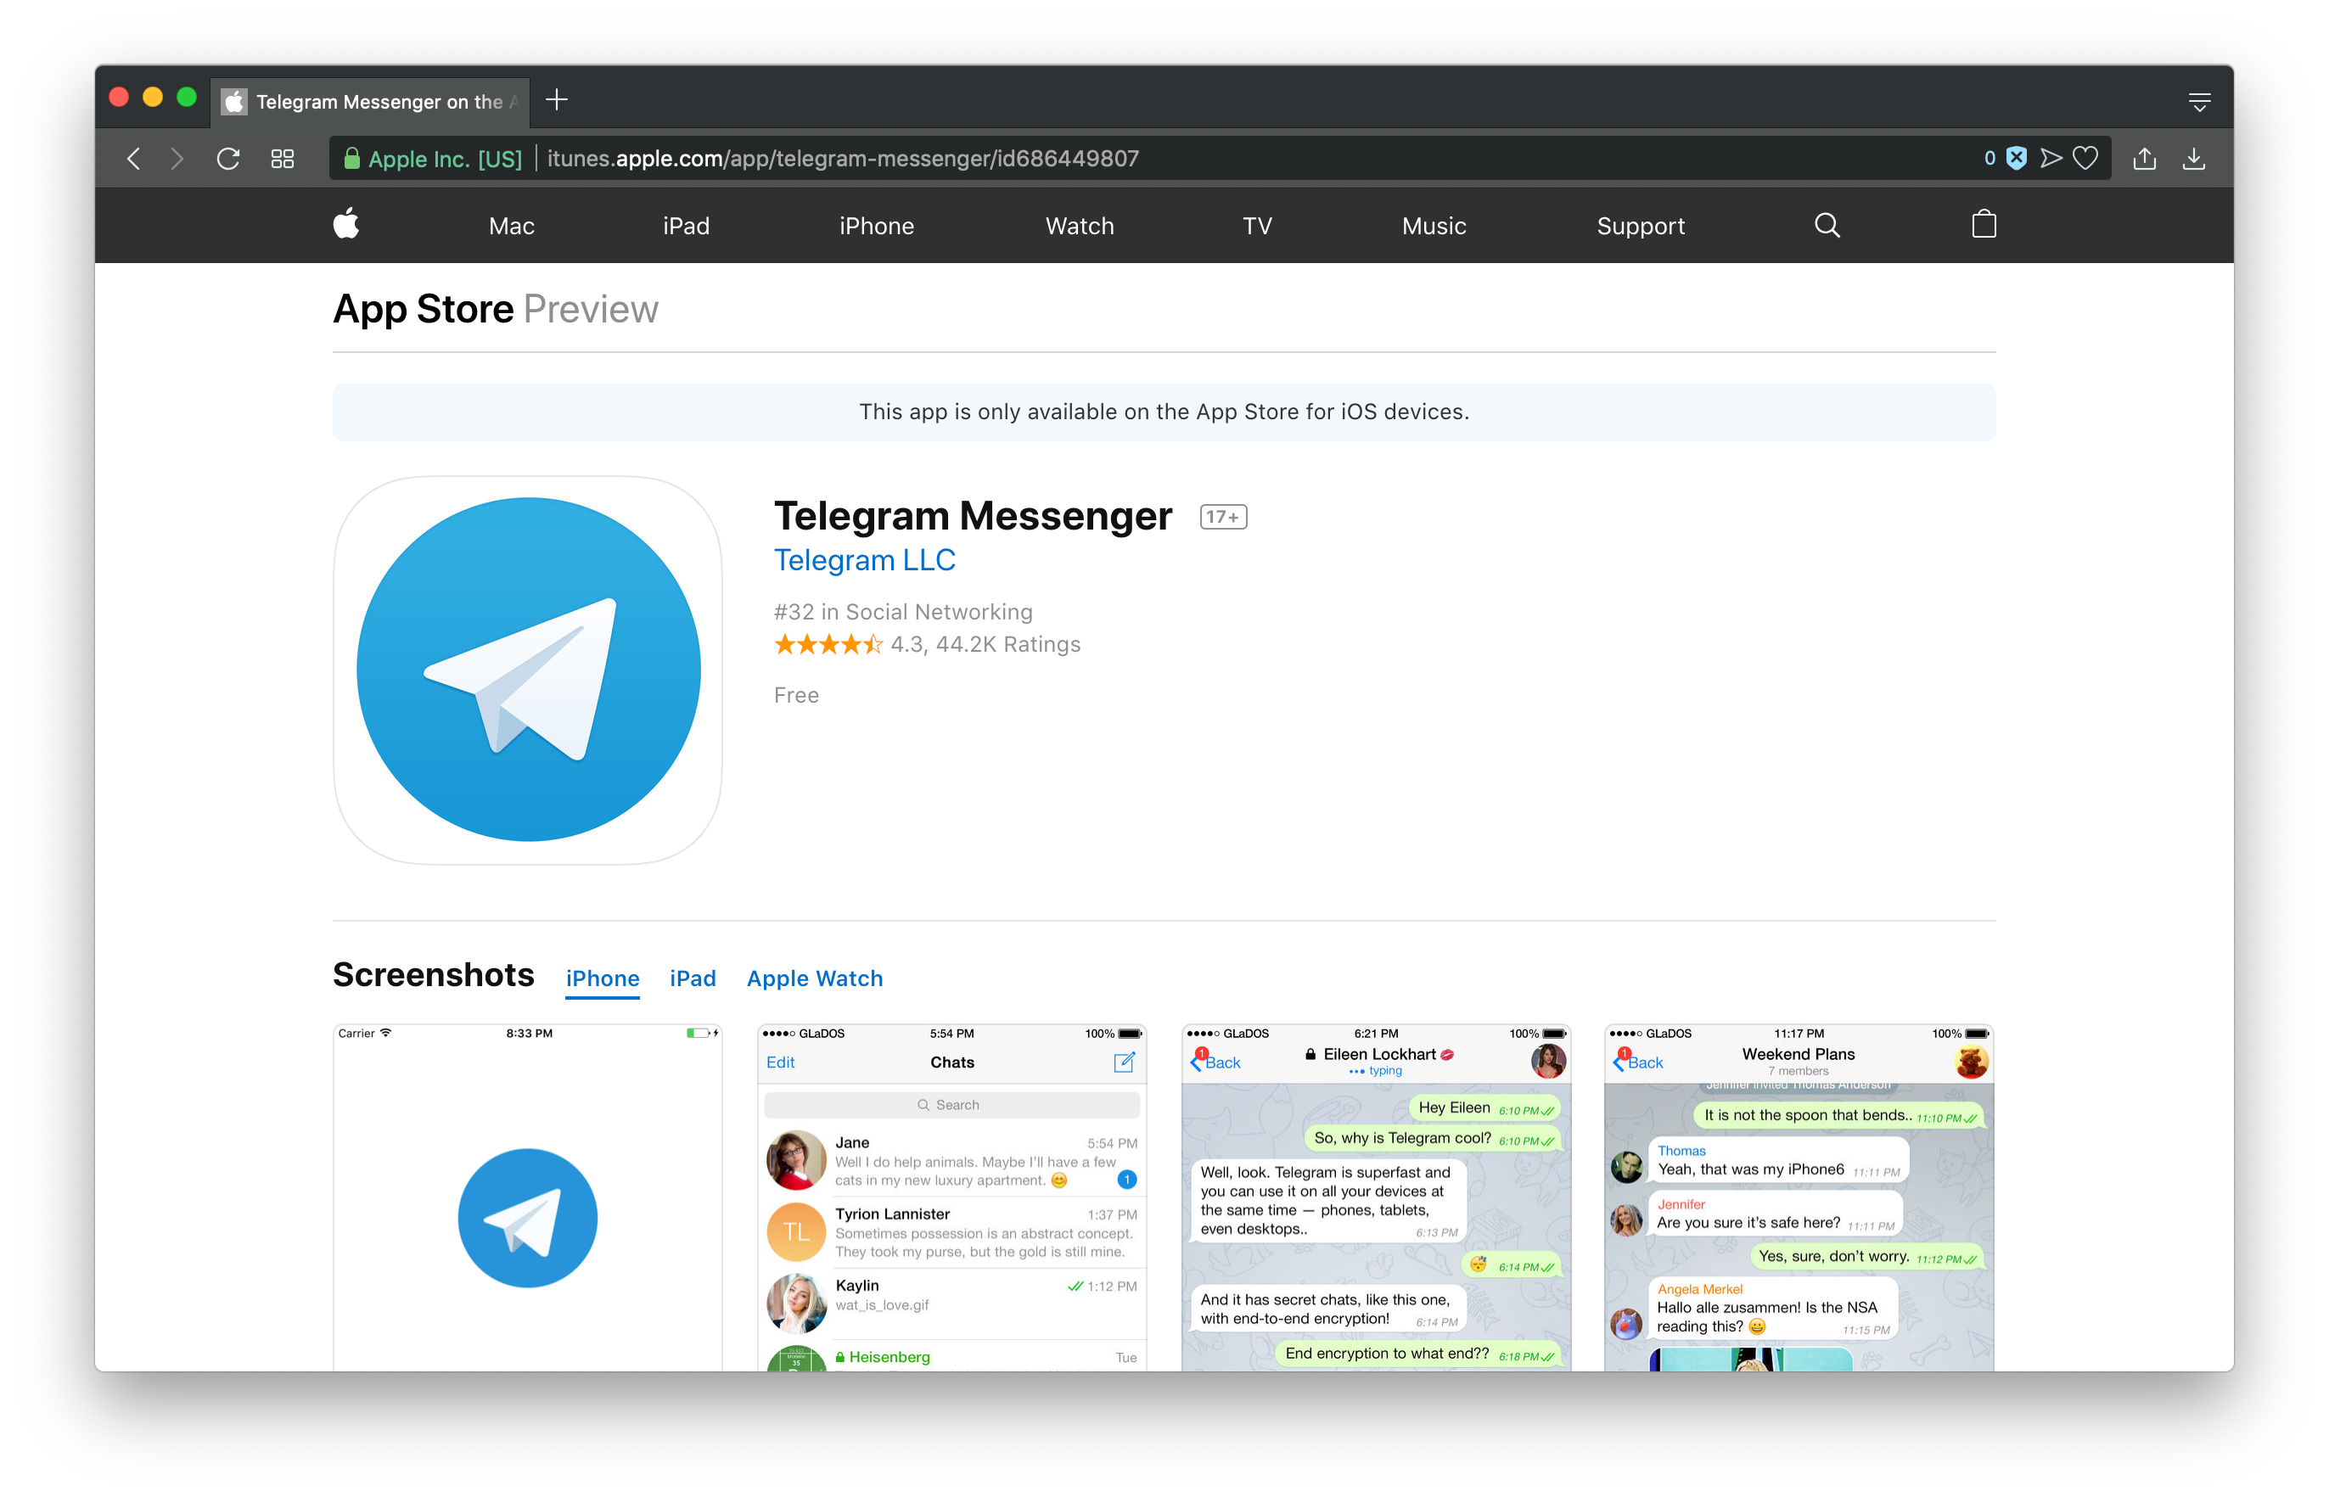Open the Telegram LLC developer link
This screenshot has height=1497, width=2329.
(864, 560)
